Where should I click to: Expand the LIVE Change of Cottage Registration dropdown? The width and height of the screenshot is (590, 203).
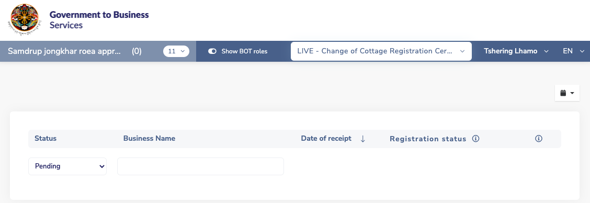coord(381,51)
